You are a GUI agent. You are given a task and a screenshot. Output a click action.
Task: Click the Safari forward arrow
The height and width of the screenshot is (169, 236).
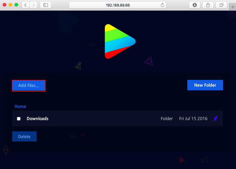34,5
